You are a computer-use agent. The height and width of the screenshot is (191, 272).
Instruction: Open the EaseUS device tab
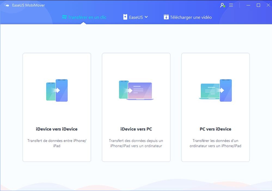(x=136, y=17)
